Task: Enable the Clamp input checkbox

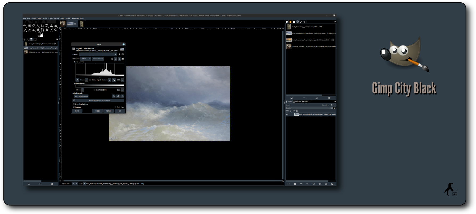Action: coord(90,80)
